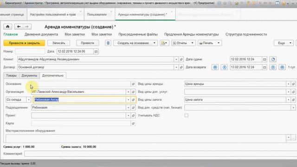This screenshot has width=297, height=167.
Task: Open the Документы tab
Action: (x=29, y=75)
